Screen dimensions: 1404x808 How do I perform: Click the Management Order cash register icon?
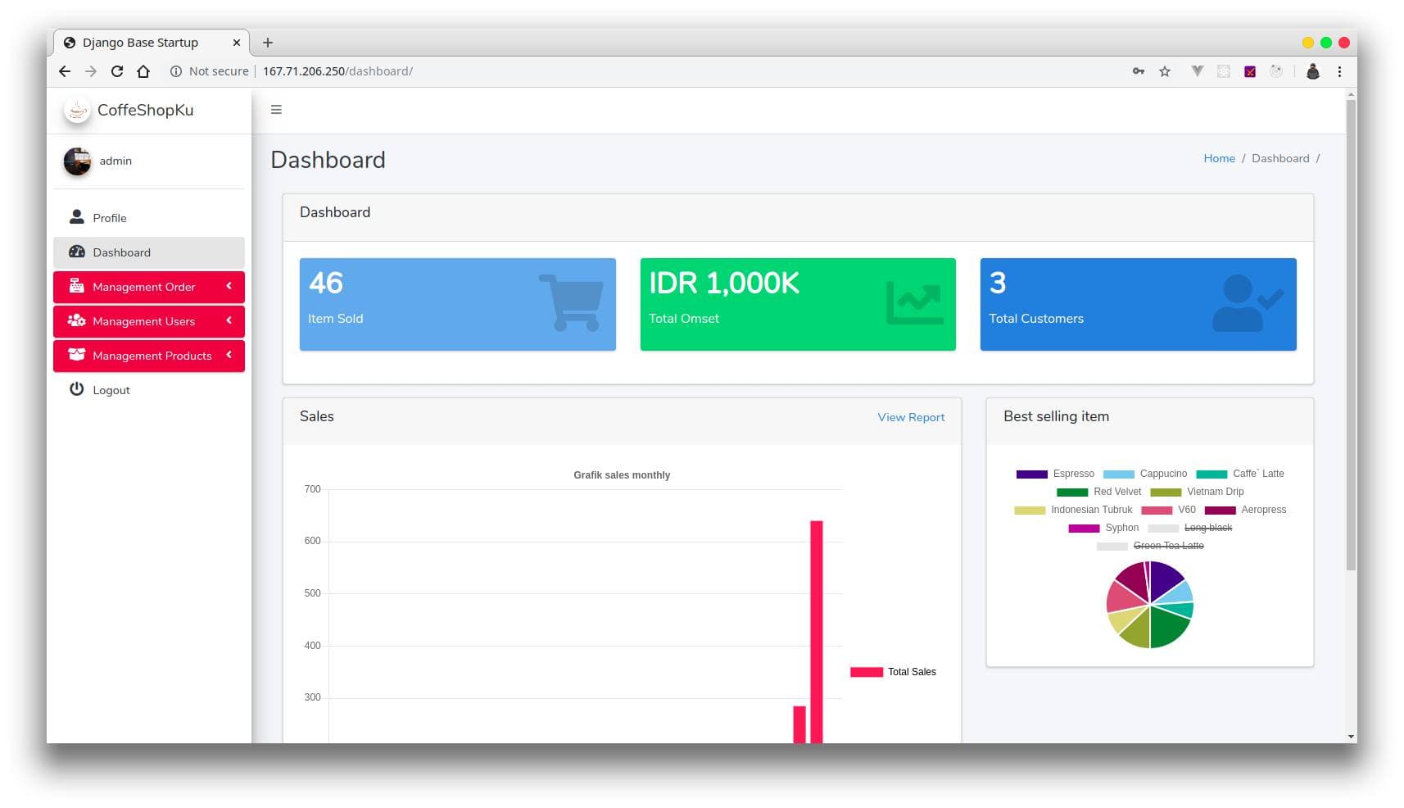[x=77, y=285]
